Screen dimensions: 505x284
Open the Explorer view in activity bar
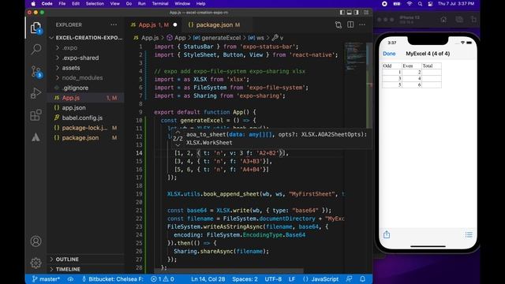click(x=36, y=28)
